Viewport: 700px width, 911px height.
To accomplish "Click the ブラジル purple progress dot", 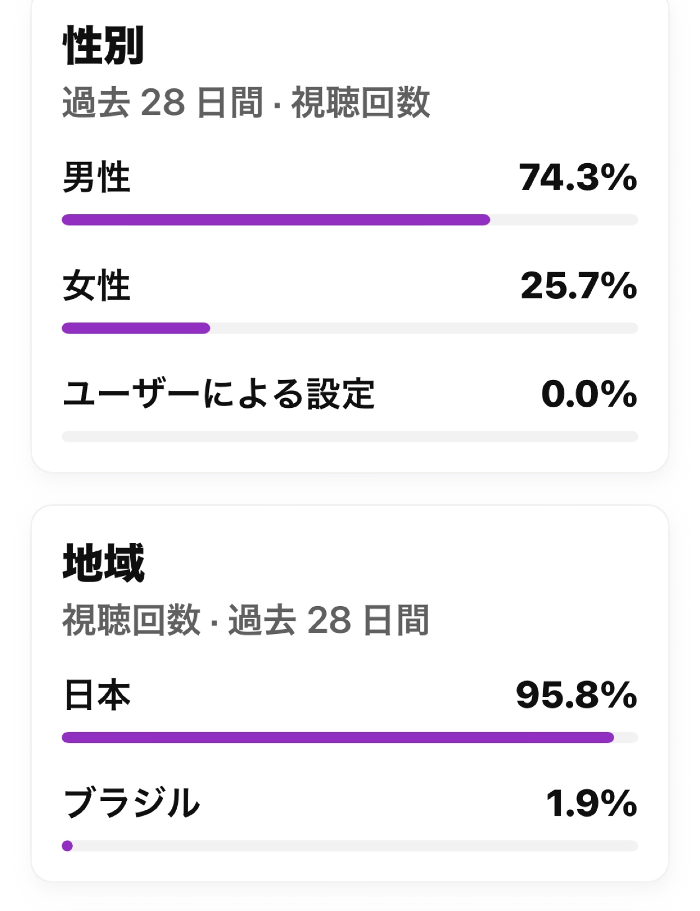I will pos(67,846).
